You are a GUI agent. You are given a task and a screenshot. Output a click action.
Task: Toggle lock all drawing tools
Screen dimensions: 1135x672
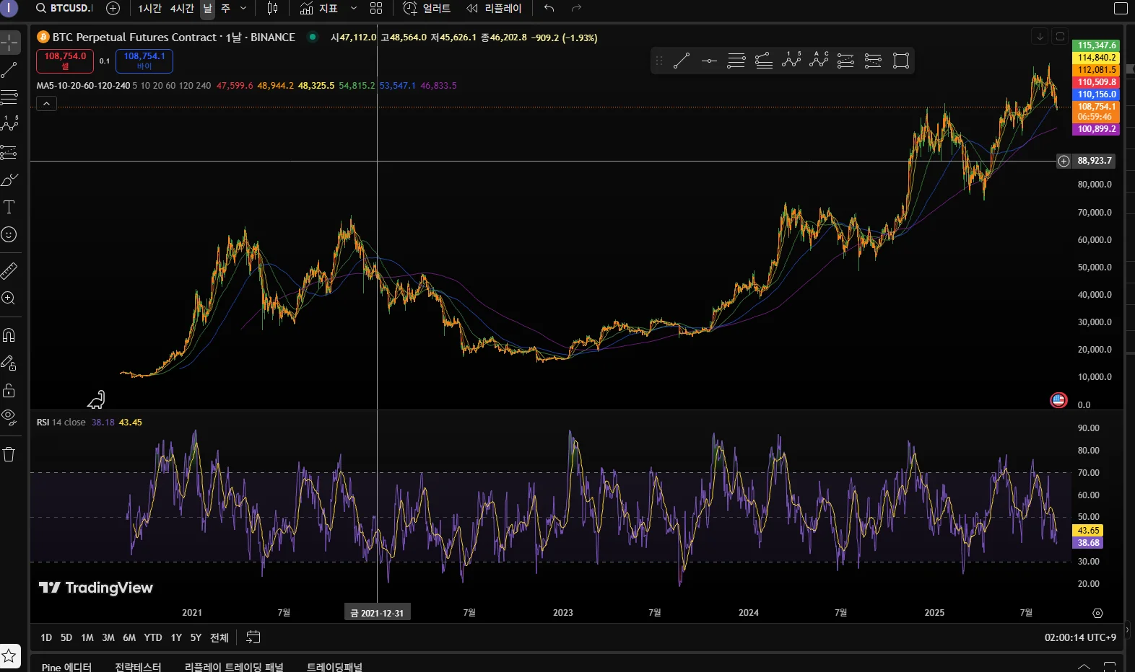pyautogui.click(x=9, y=390)
